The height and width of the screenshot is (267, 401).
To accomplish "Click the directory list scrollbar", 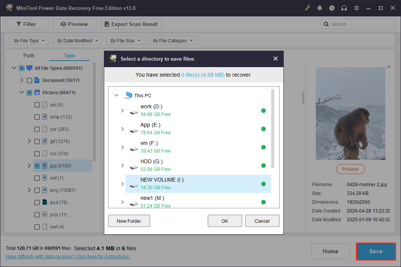I will 273,129.
